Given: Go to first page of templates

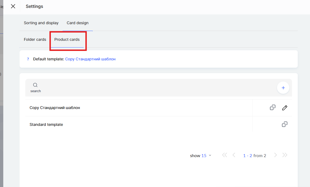Looking at the screenshot, I should pos(224,155).
